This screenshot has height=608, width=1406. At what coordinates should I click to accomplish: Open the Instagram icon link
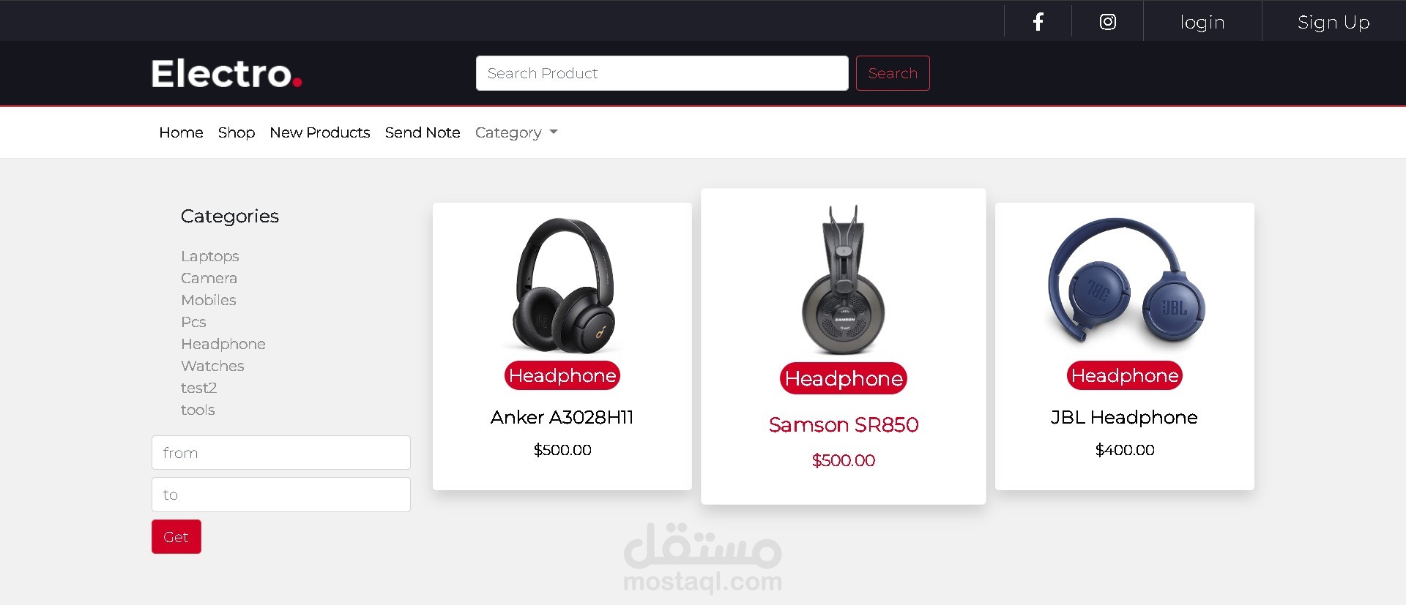tap(1107, 22)
